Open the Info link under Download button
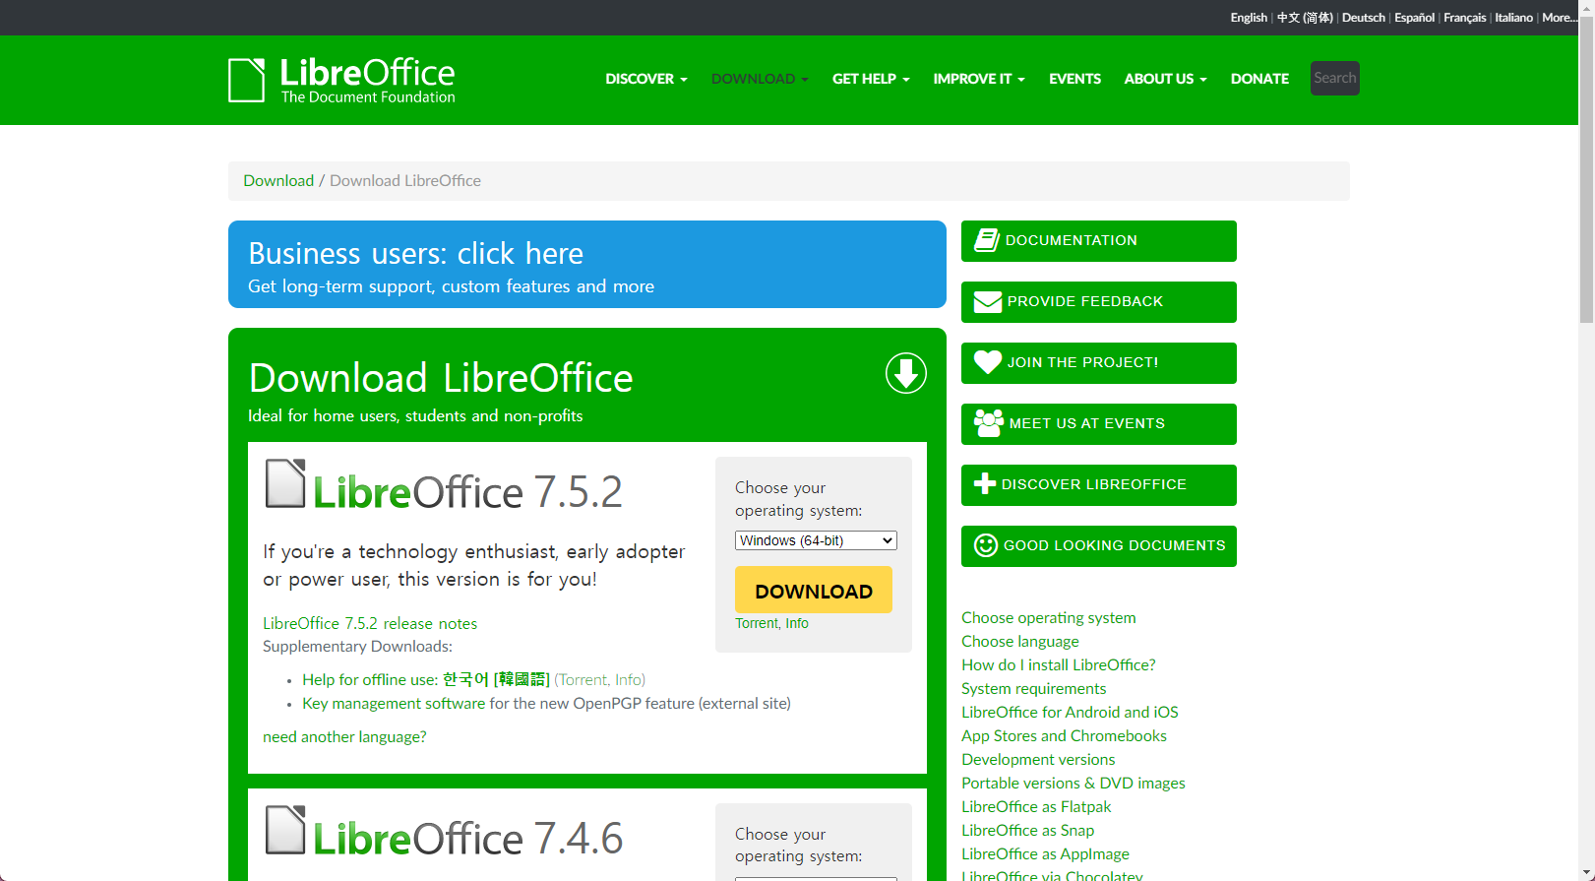Screen dimensions: 1595x881 pos(797,623)
